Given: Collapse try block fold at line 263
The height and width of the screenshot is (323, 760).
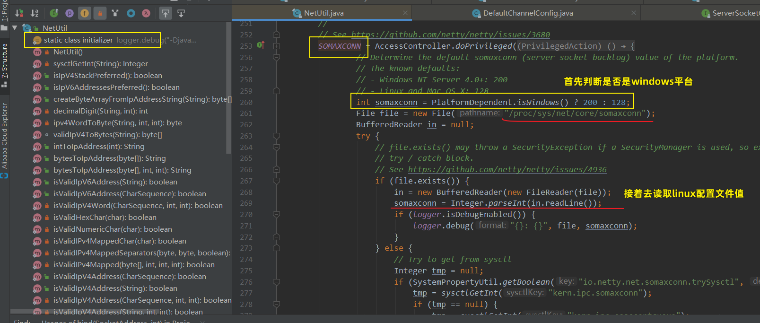Looking at the screenshot, I should [x=277, y=136].
